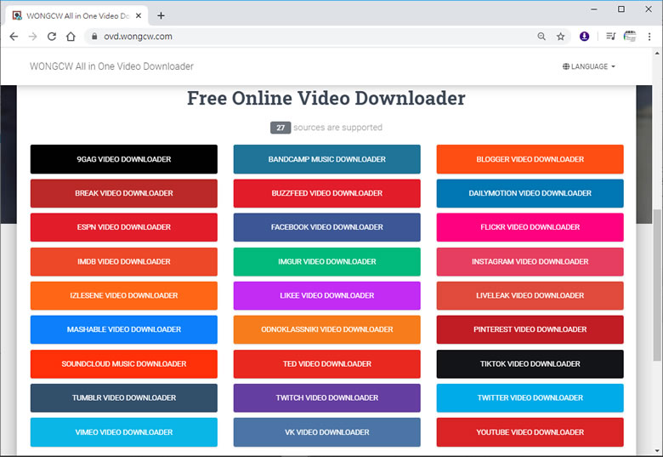This screenshot has width=663, height=457.
Task: Click the scrollbar down arrow
Action: 657,450
